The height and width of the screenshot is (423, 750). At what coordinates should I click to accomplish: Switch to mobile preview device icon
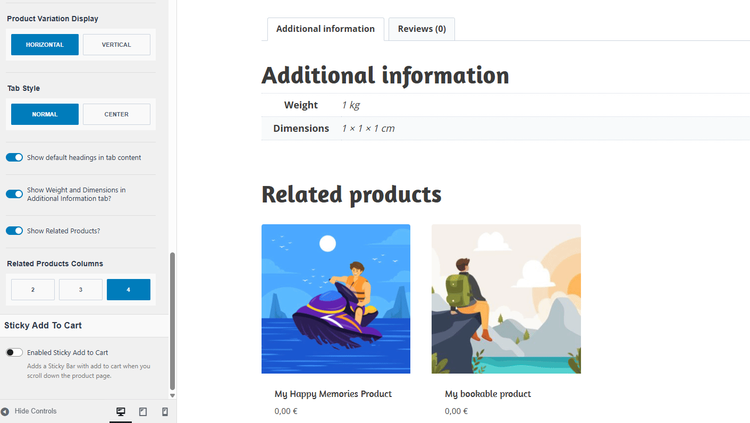click(165, 411)
